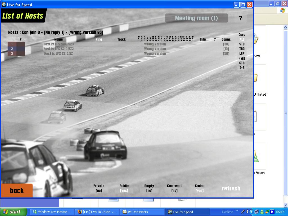Image resolution: width=288 pixels, height=216 pixels.
Task: Open the Windows Start menu
Action: (x=13, y=212)
